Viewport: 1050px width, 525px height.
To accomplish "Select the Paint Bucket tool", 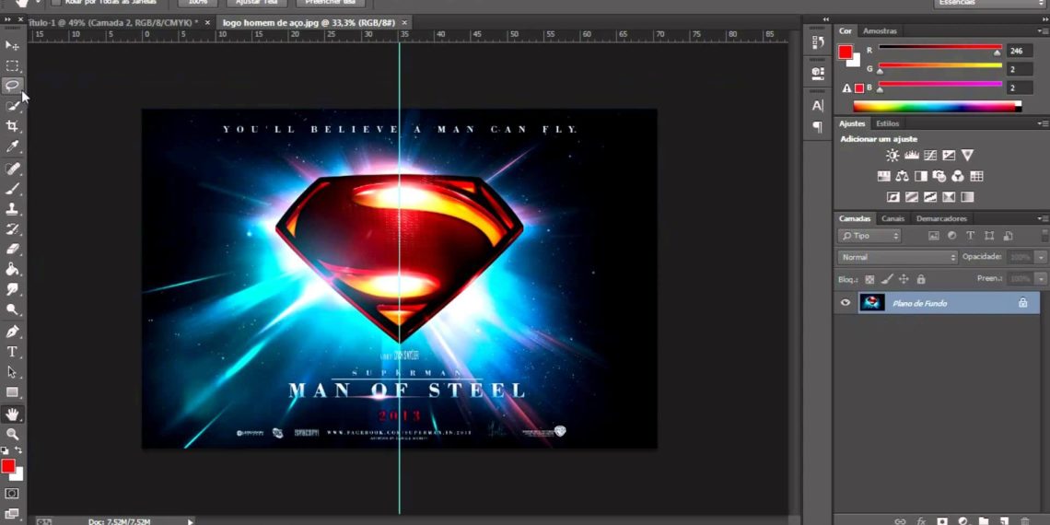I will point(12,269).
